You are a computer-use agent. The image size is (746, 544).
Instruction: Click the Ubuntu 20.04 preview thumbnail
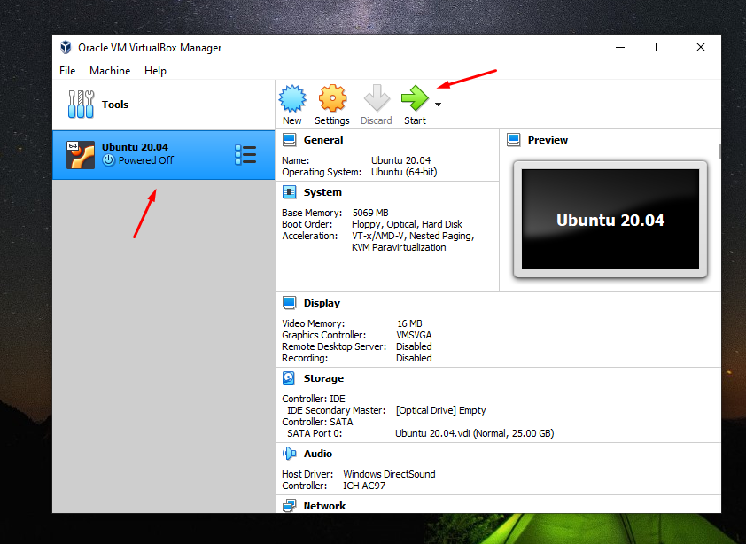[x=610, y=220]
